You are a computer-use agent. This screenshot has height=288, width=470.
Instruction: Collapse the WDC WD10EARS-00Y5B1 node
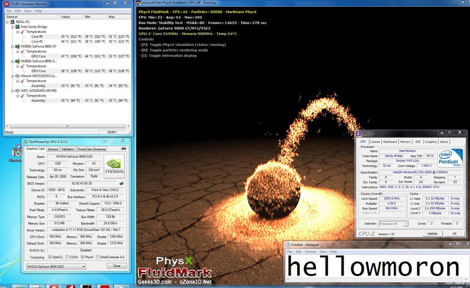pyautogui.click(x=13, y=91)
